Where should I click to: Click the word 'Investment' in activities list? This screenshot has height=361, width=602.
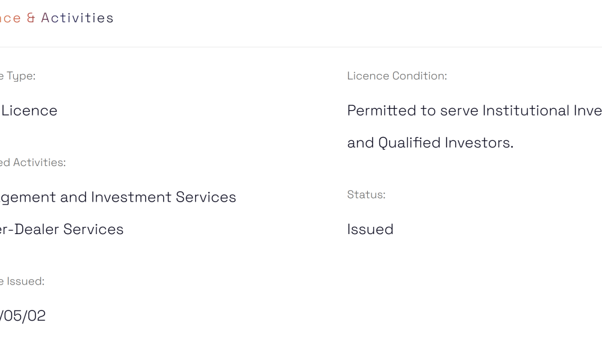(131, 197)
